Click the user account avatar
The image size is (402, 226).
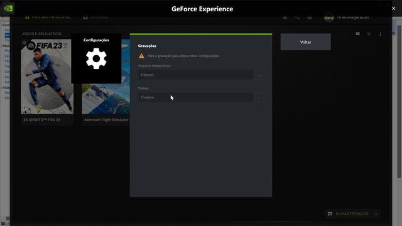329,18
